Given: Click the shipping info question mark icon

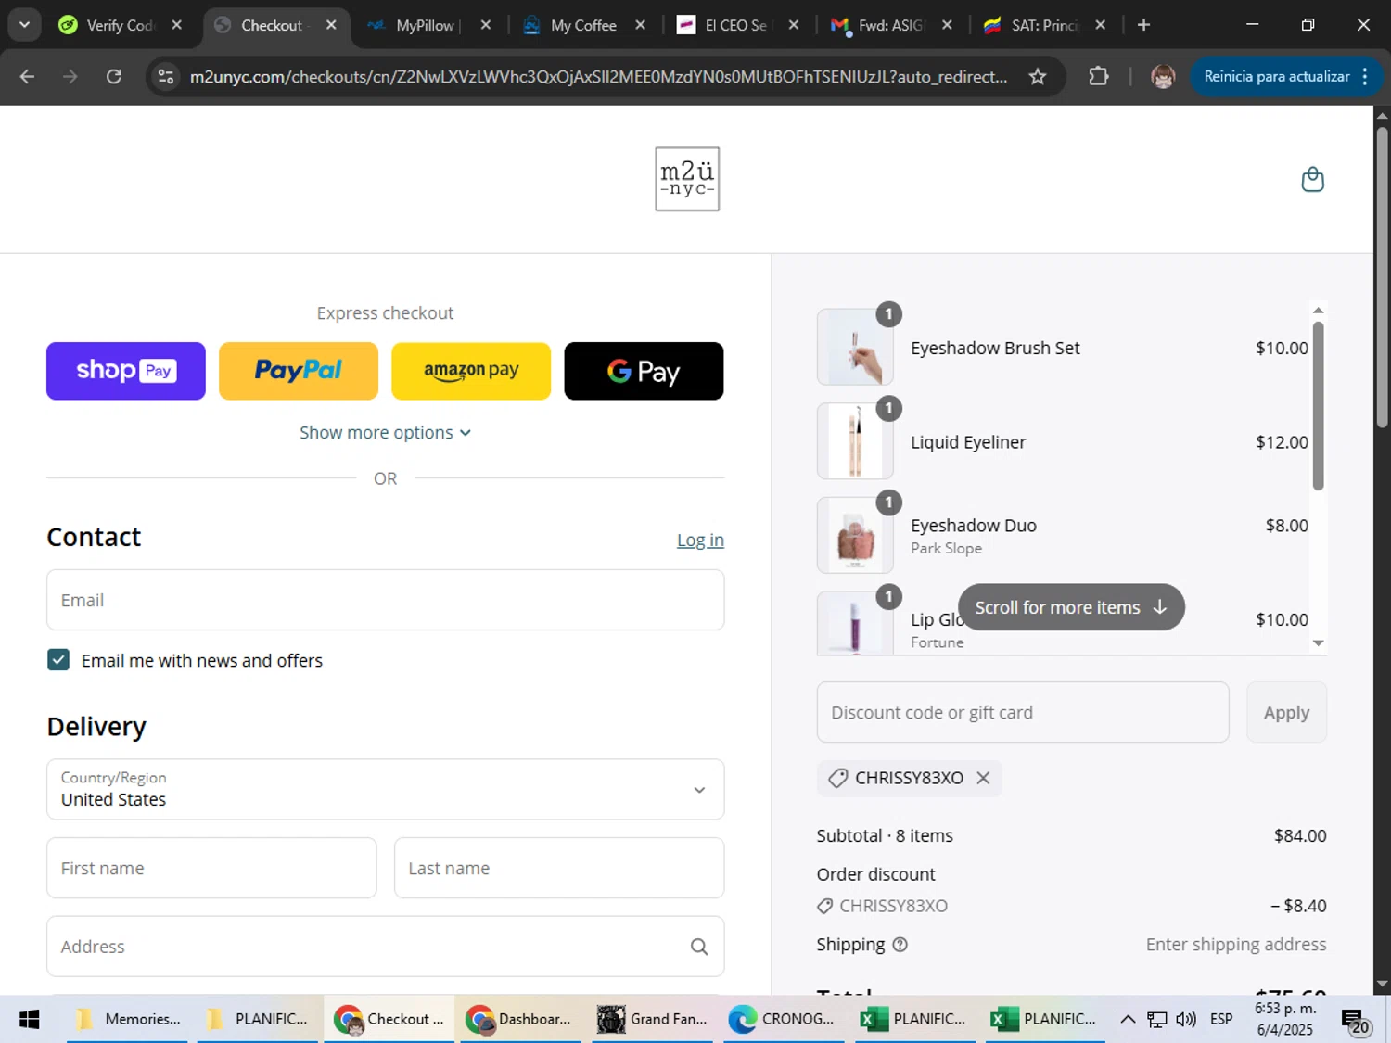Looking at the screenshot, I should pyautogui.click(x=900, y=945).
